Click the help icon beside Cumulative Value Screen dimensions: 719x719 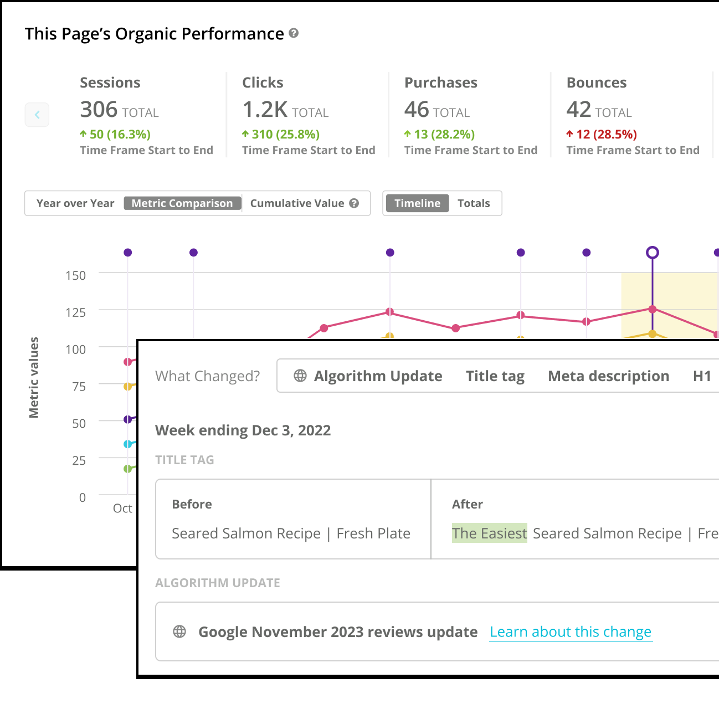tap(355, 203)
